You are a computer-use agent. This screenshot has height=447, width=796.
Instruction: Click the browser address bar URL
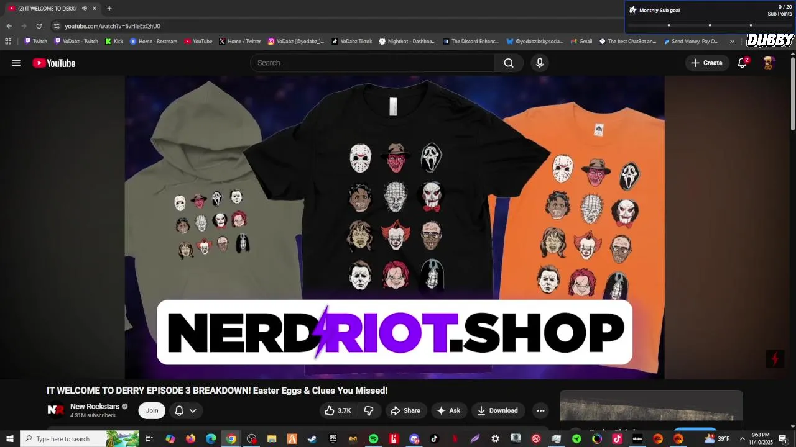(x=113, y=26)
